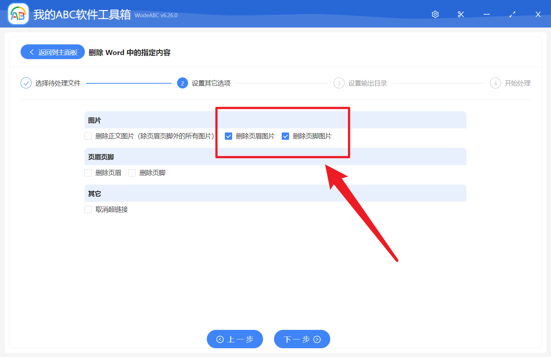Check the 删除页脚 checkbox
The image size is (551, 357).
coord(132,172)
